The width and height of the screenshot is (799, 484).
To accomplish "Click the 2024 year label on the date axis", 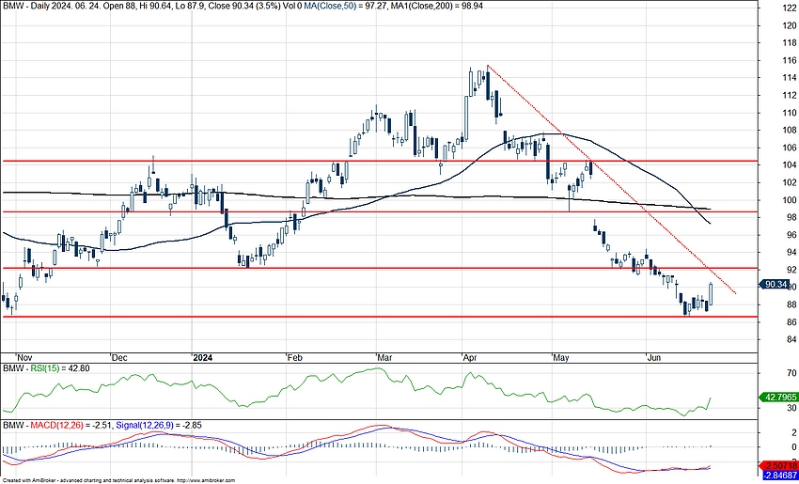I will pyautogui.click(x=201, y=357).
